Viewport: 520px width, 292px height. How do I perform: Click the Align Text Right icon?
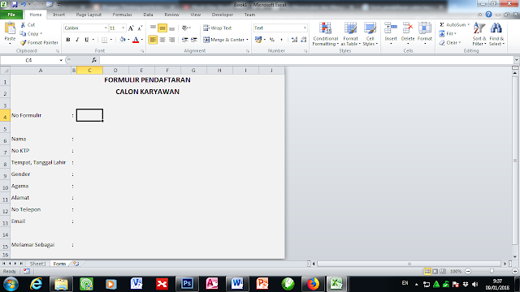point(171,40)
